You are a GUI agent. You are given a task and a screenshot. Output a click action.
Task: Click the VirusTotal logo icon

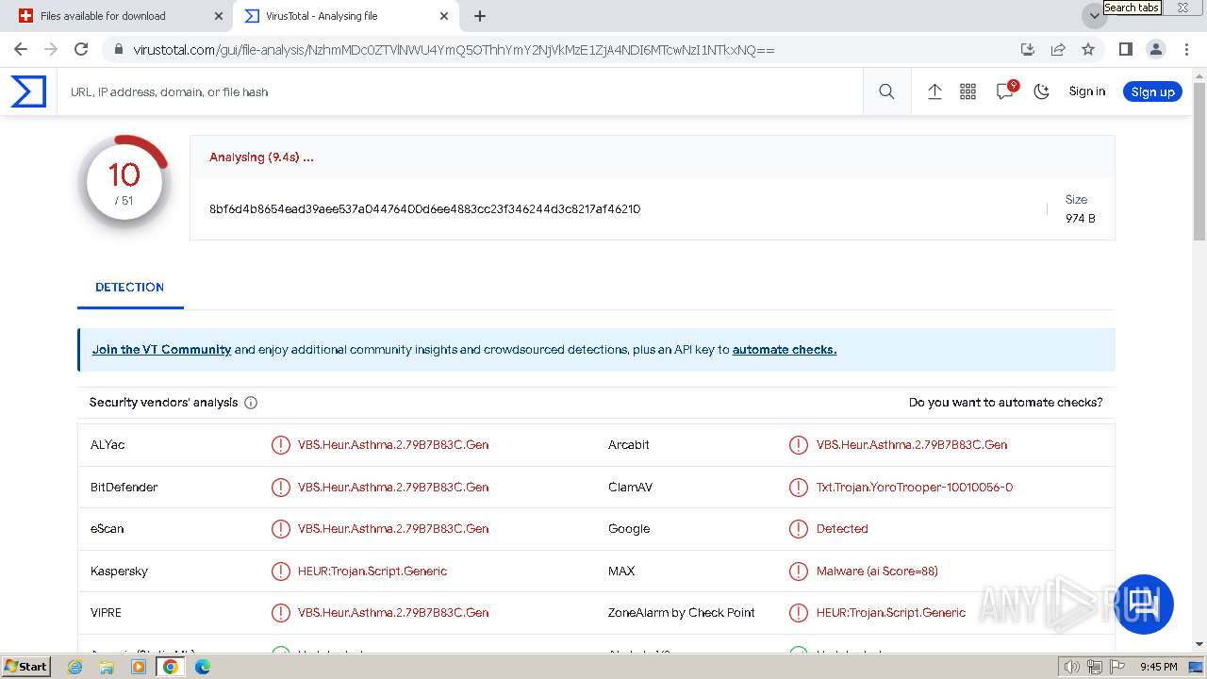[x=28, y=91]
